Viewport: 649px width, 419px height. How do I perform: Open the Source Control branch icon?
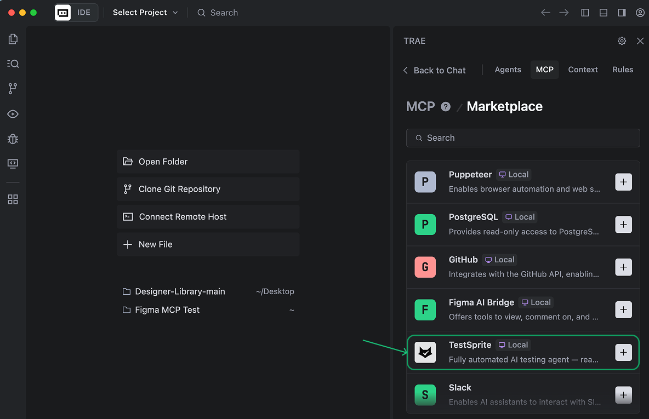[x=13, y=89]
